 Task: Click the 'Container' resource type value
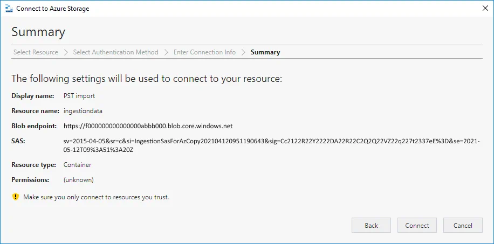coord(77,165)
